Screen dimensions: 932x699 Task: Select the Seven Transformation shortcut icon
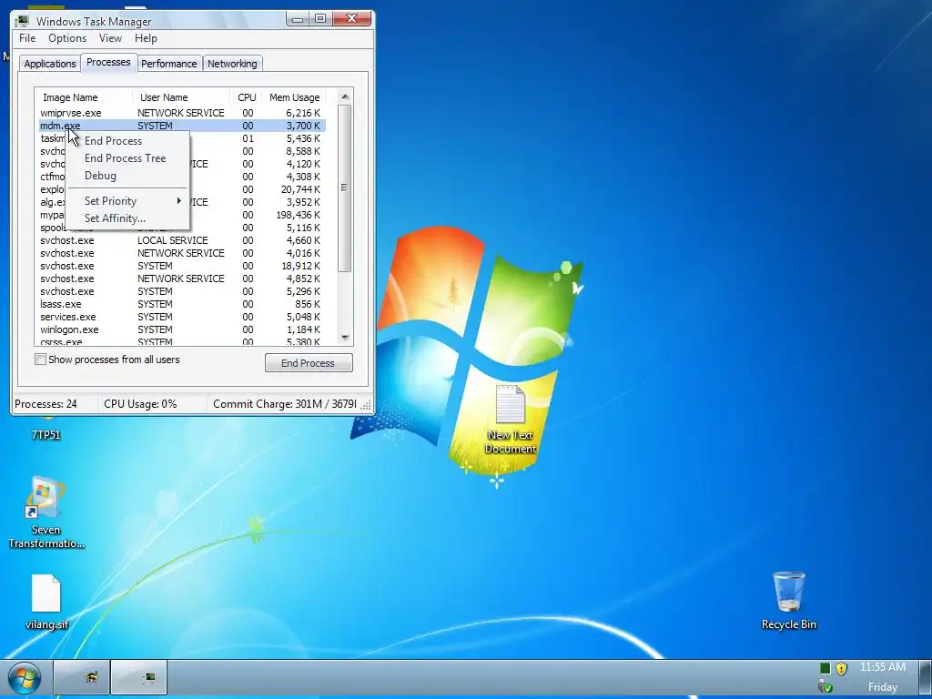(46, 512)
